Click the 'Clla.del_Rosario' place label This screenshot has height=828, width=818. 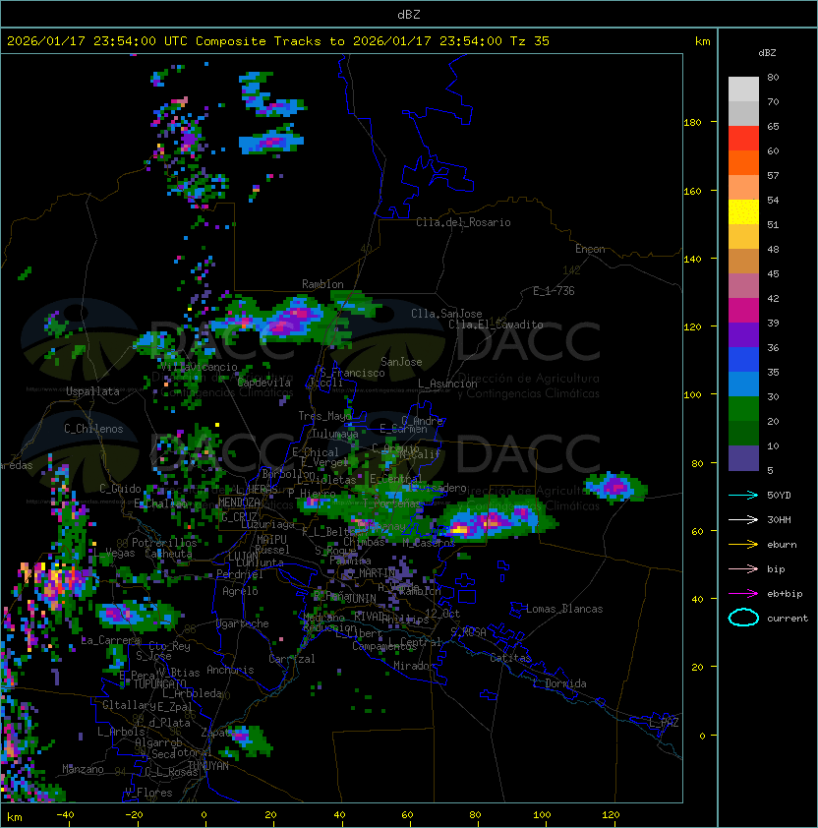tap(463, 222)
